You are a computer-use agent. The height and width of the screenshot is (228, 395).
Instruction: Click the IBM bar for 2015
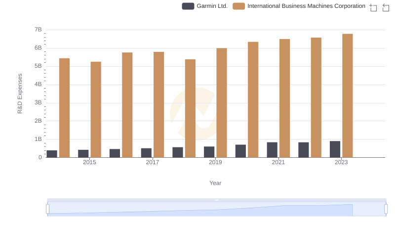96,109
